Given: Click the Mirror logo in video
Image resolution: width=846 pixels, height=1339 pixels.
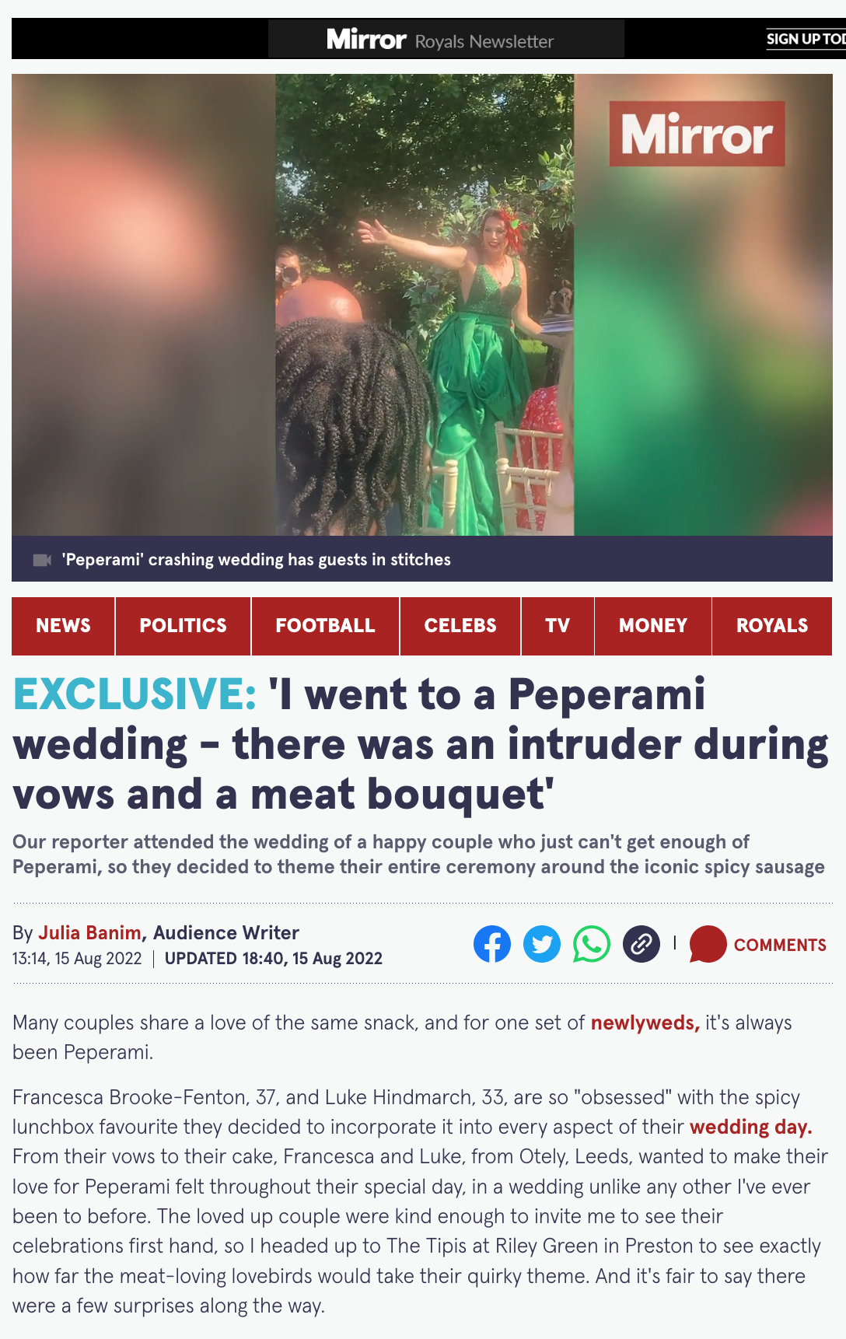Looking at the screenshot, I should (697, 134).
